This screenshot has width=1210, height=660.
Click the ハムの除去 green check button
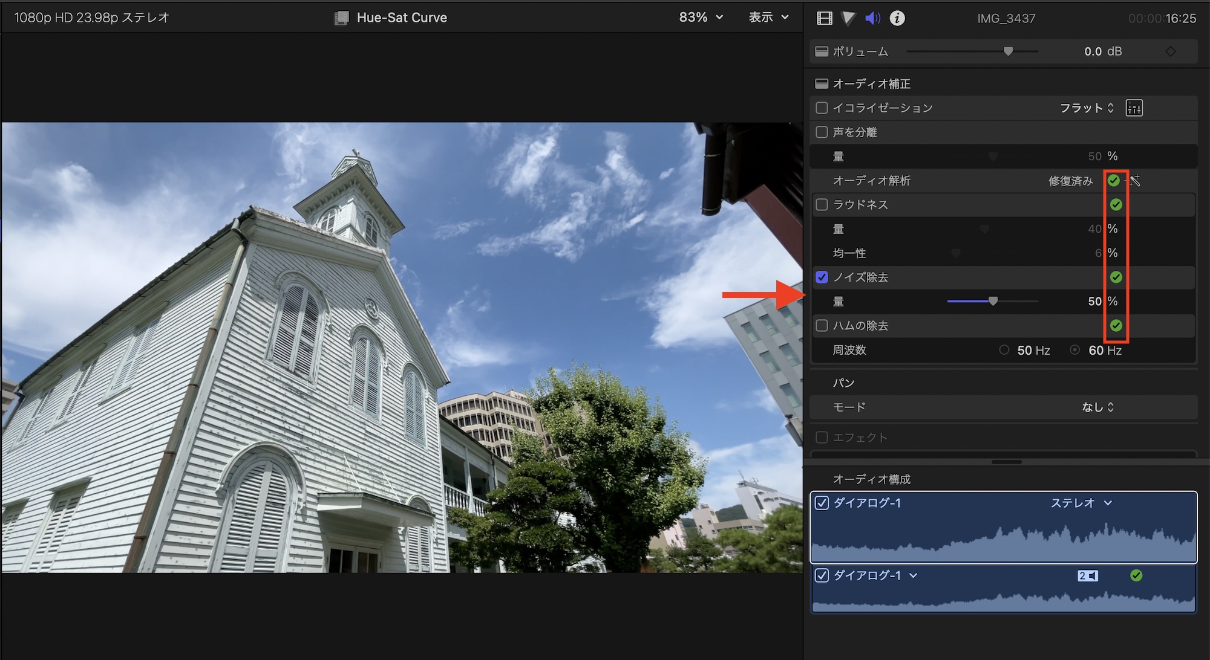[x=1116, y=326]
